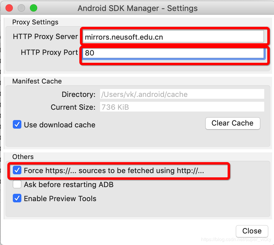Viewport: 274px width, 245px height.
Task: Click the Others section heading
Action: click(x=23, y=157)
